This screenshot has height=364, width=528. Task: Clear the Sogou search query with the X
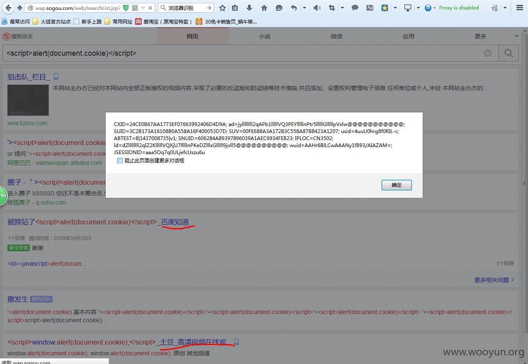click(x=488, y=53)
